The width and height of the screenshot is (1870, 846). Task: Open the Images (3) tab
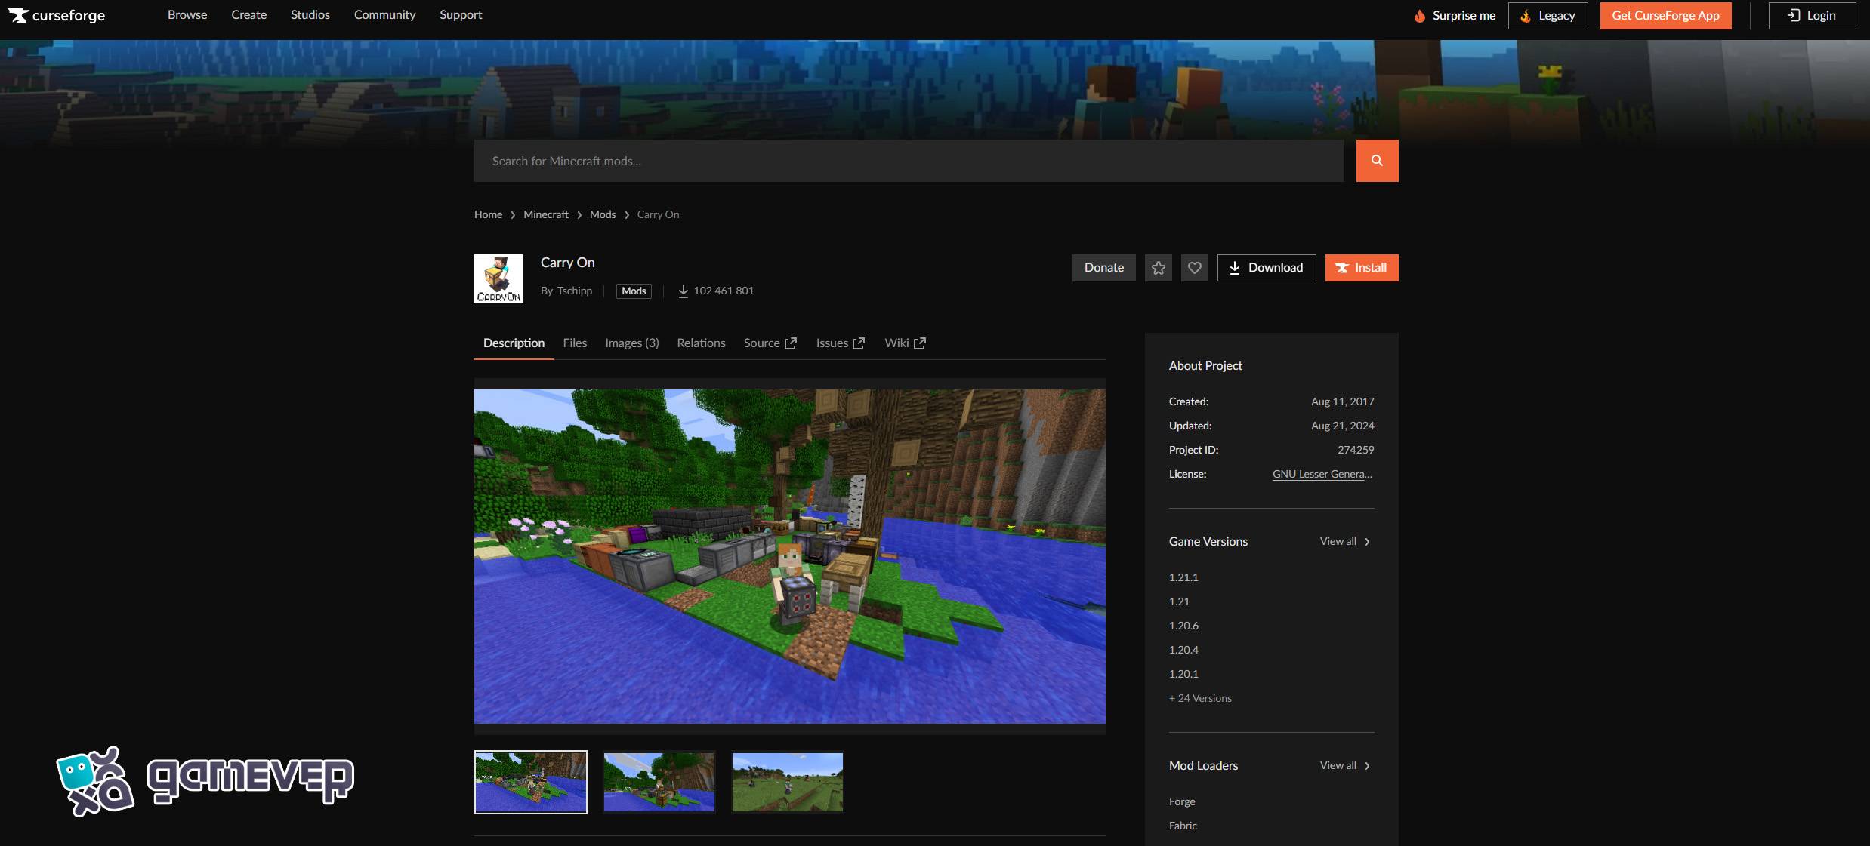(x=631, y=343)
